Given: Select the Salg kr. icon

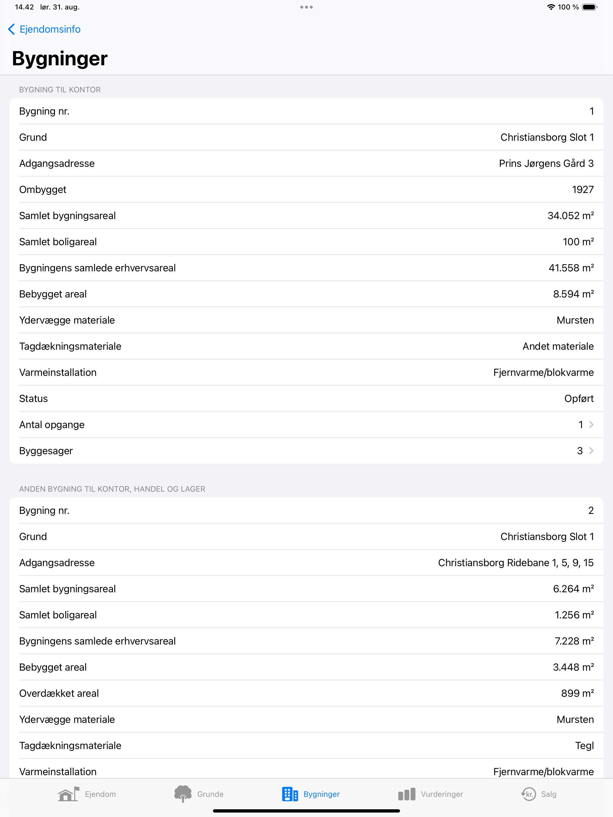Looking at the screenshot, I should [x=528, y=794].
